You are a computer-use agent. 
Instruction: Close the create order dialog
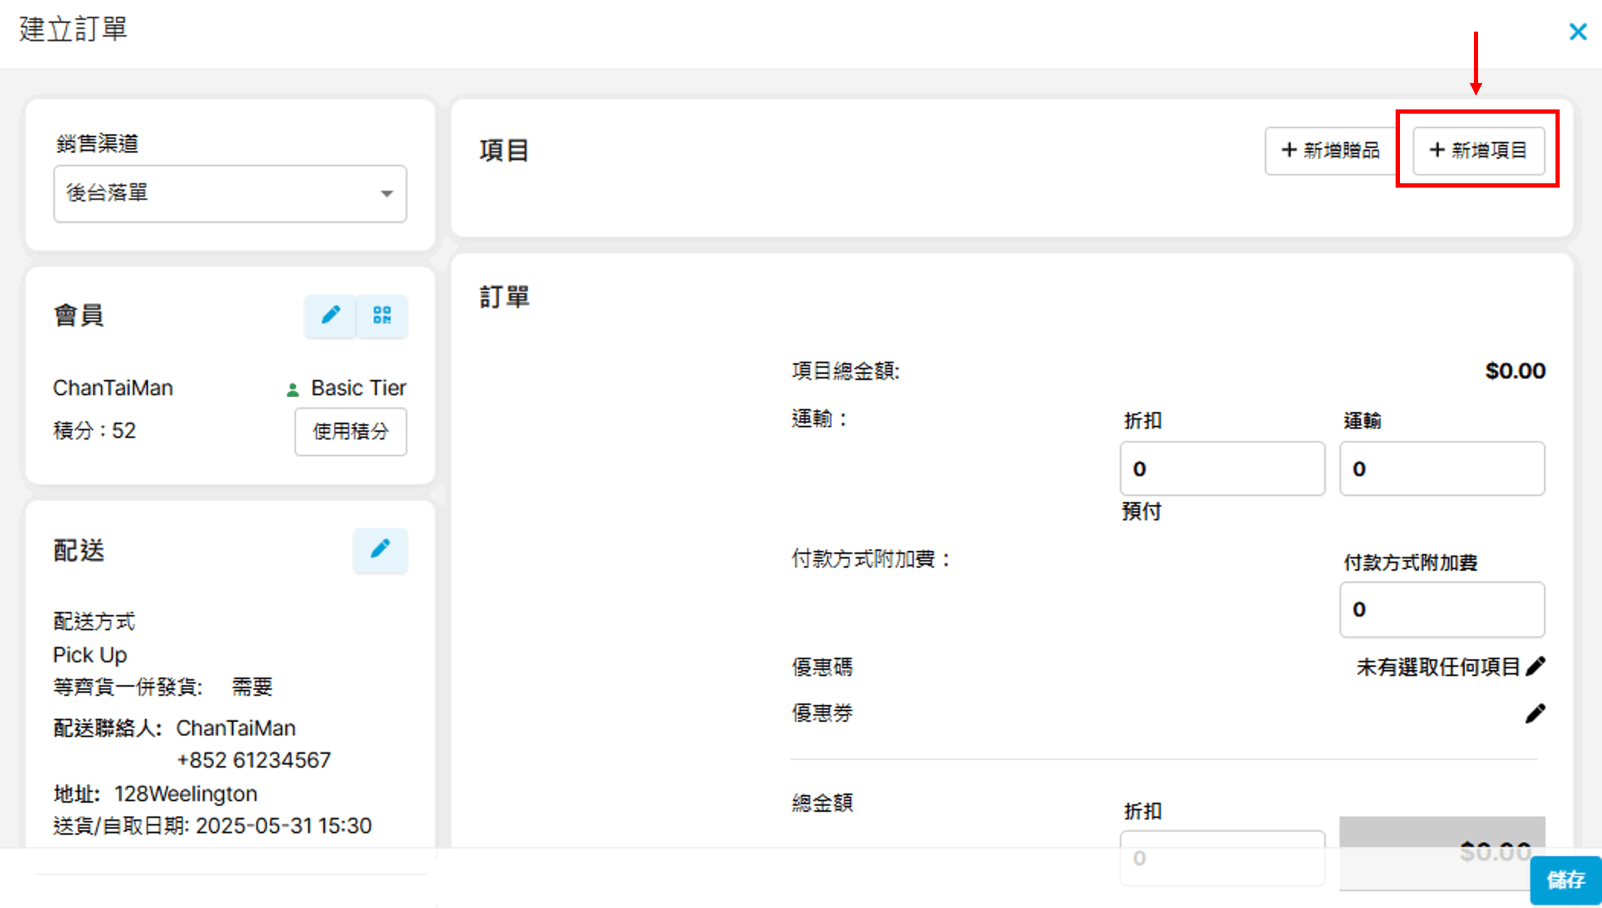[1578, 31]
